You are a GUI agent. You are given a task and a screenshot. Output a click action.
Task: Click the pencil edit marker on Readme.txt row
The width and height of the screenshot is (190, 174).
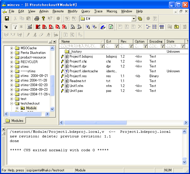[62, 81]
